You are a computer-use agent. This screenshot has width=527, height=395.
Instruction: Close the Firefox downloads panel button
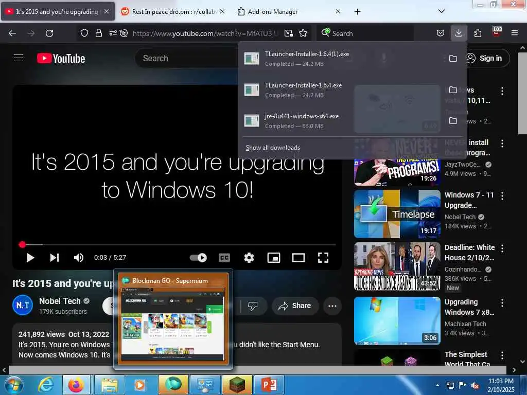459,33
